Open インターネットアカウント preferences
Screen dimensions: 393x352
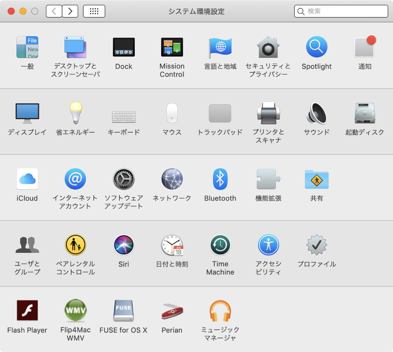click(75, 179)
